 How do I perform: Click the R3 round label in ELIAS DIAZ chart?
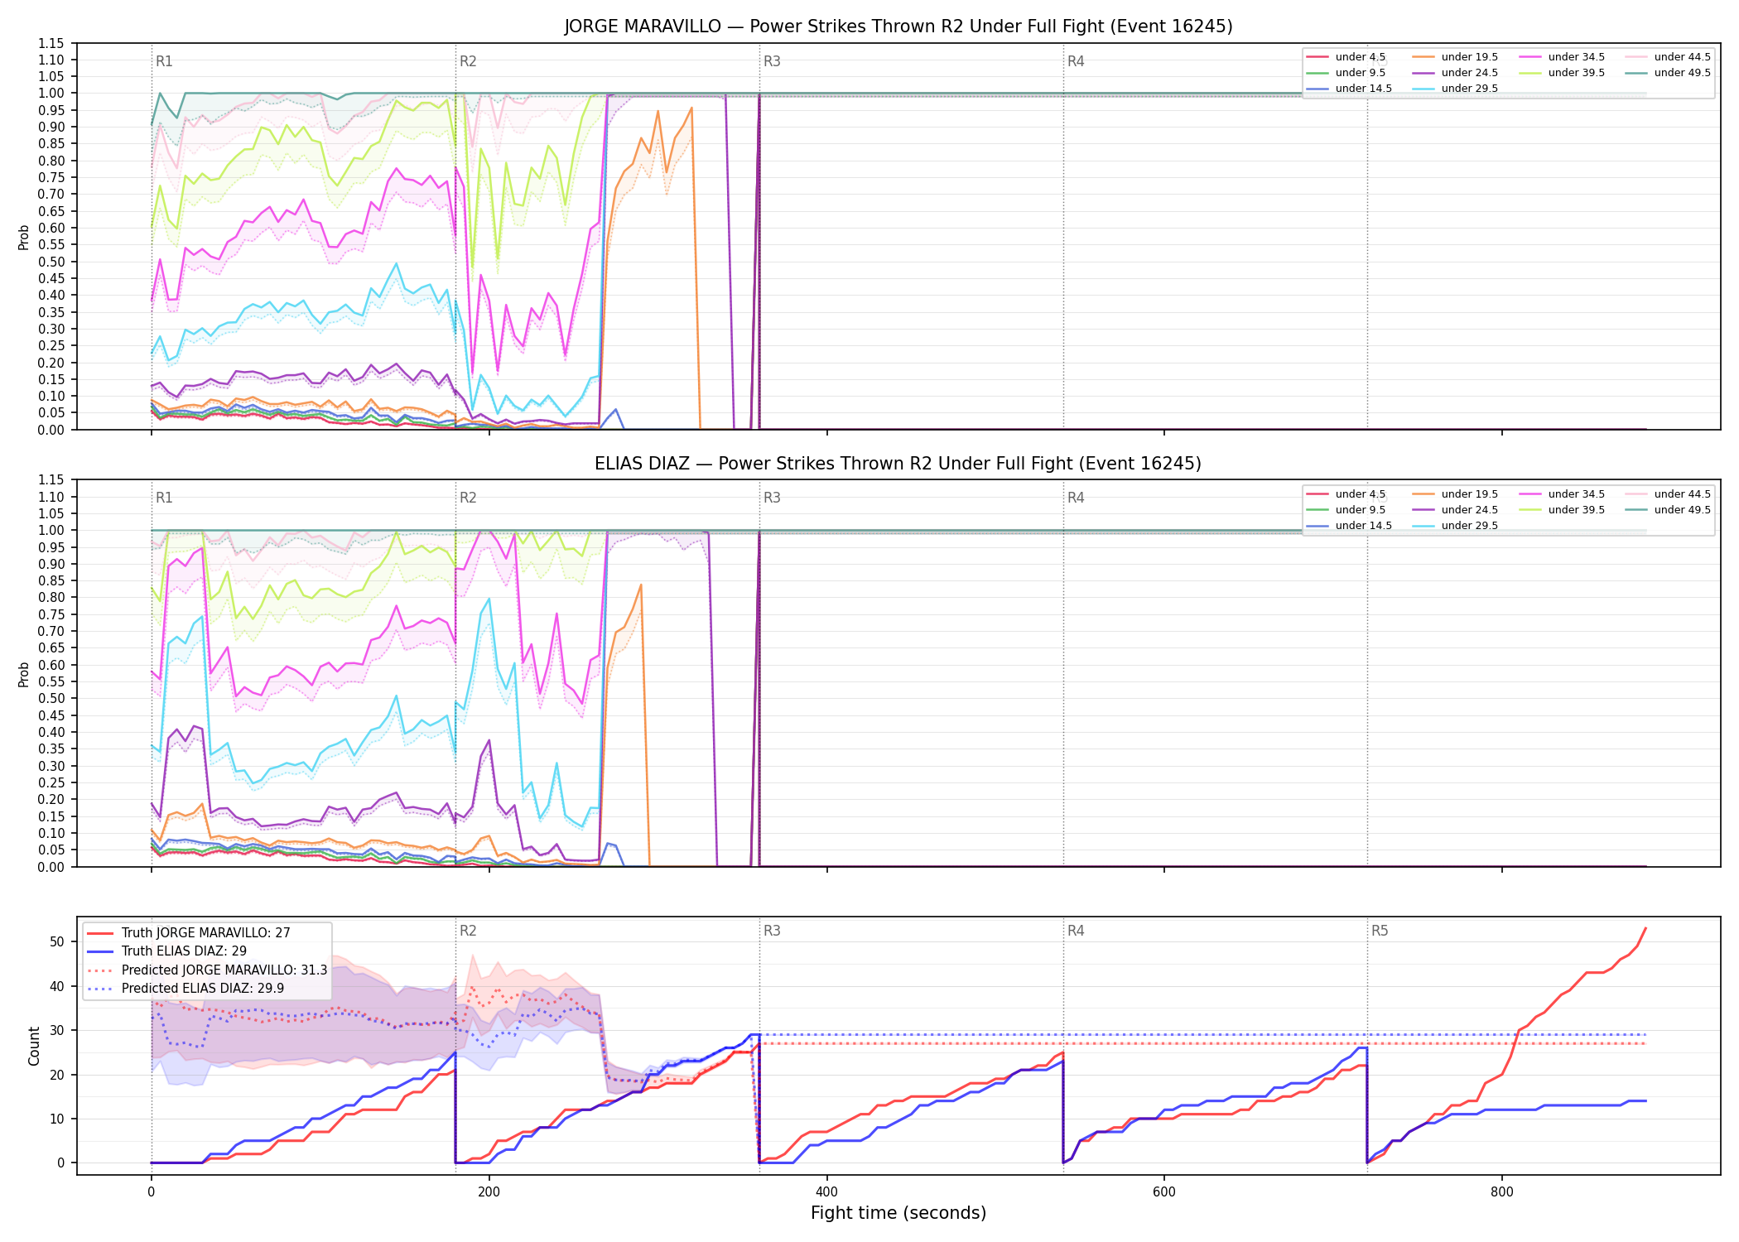click(772, 498)
